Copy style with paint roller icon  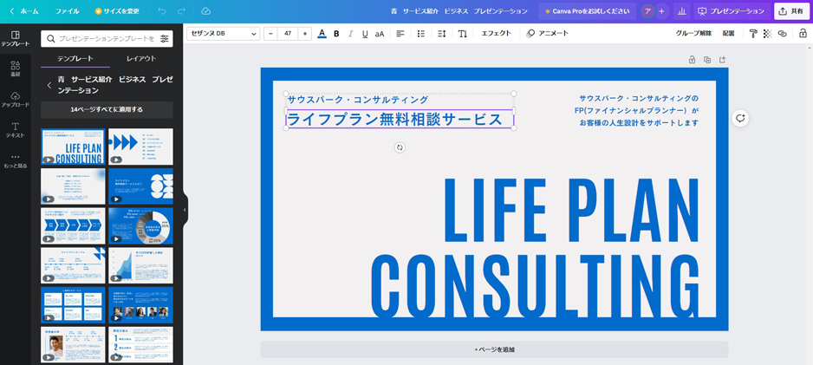coord(753,33)
